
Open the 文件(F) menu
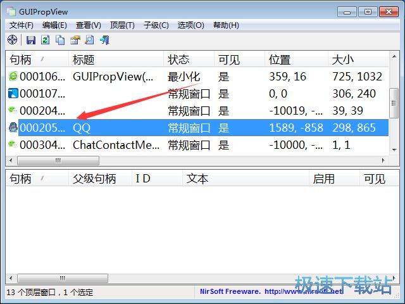tap(22, 25)
